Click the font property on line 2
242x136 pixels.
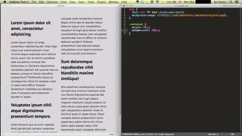[135, 12]
